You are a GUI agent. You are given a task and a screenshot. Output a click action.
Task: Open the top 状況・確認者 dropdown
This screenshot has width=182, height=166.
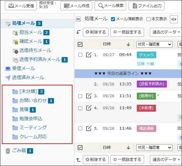154,44
